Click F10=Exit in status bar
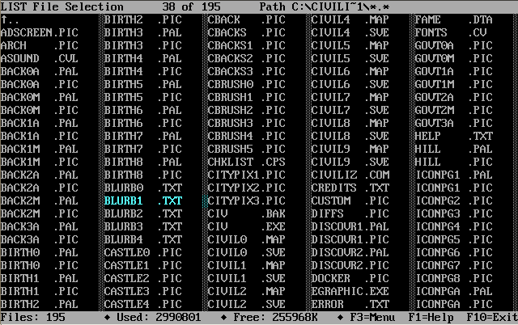The width and height of the screenshot is (518, 325). pyautogui.click(x=492, y=318)
